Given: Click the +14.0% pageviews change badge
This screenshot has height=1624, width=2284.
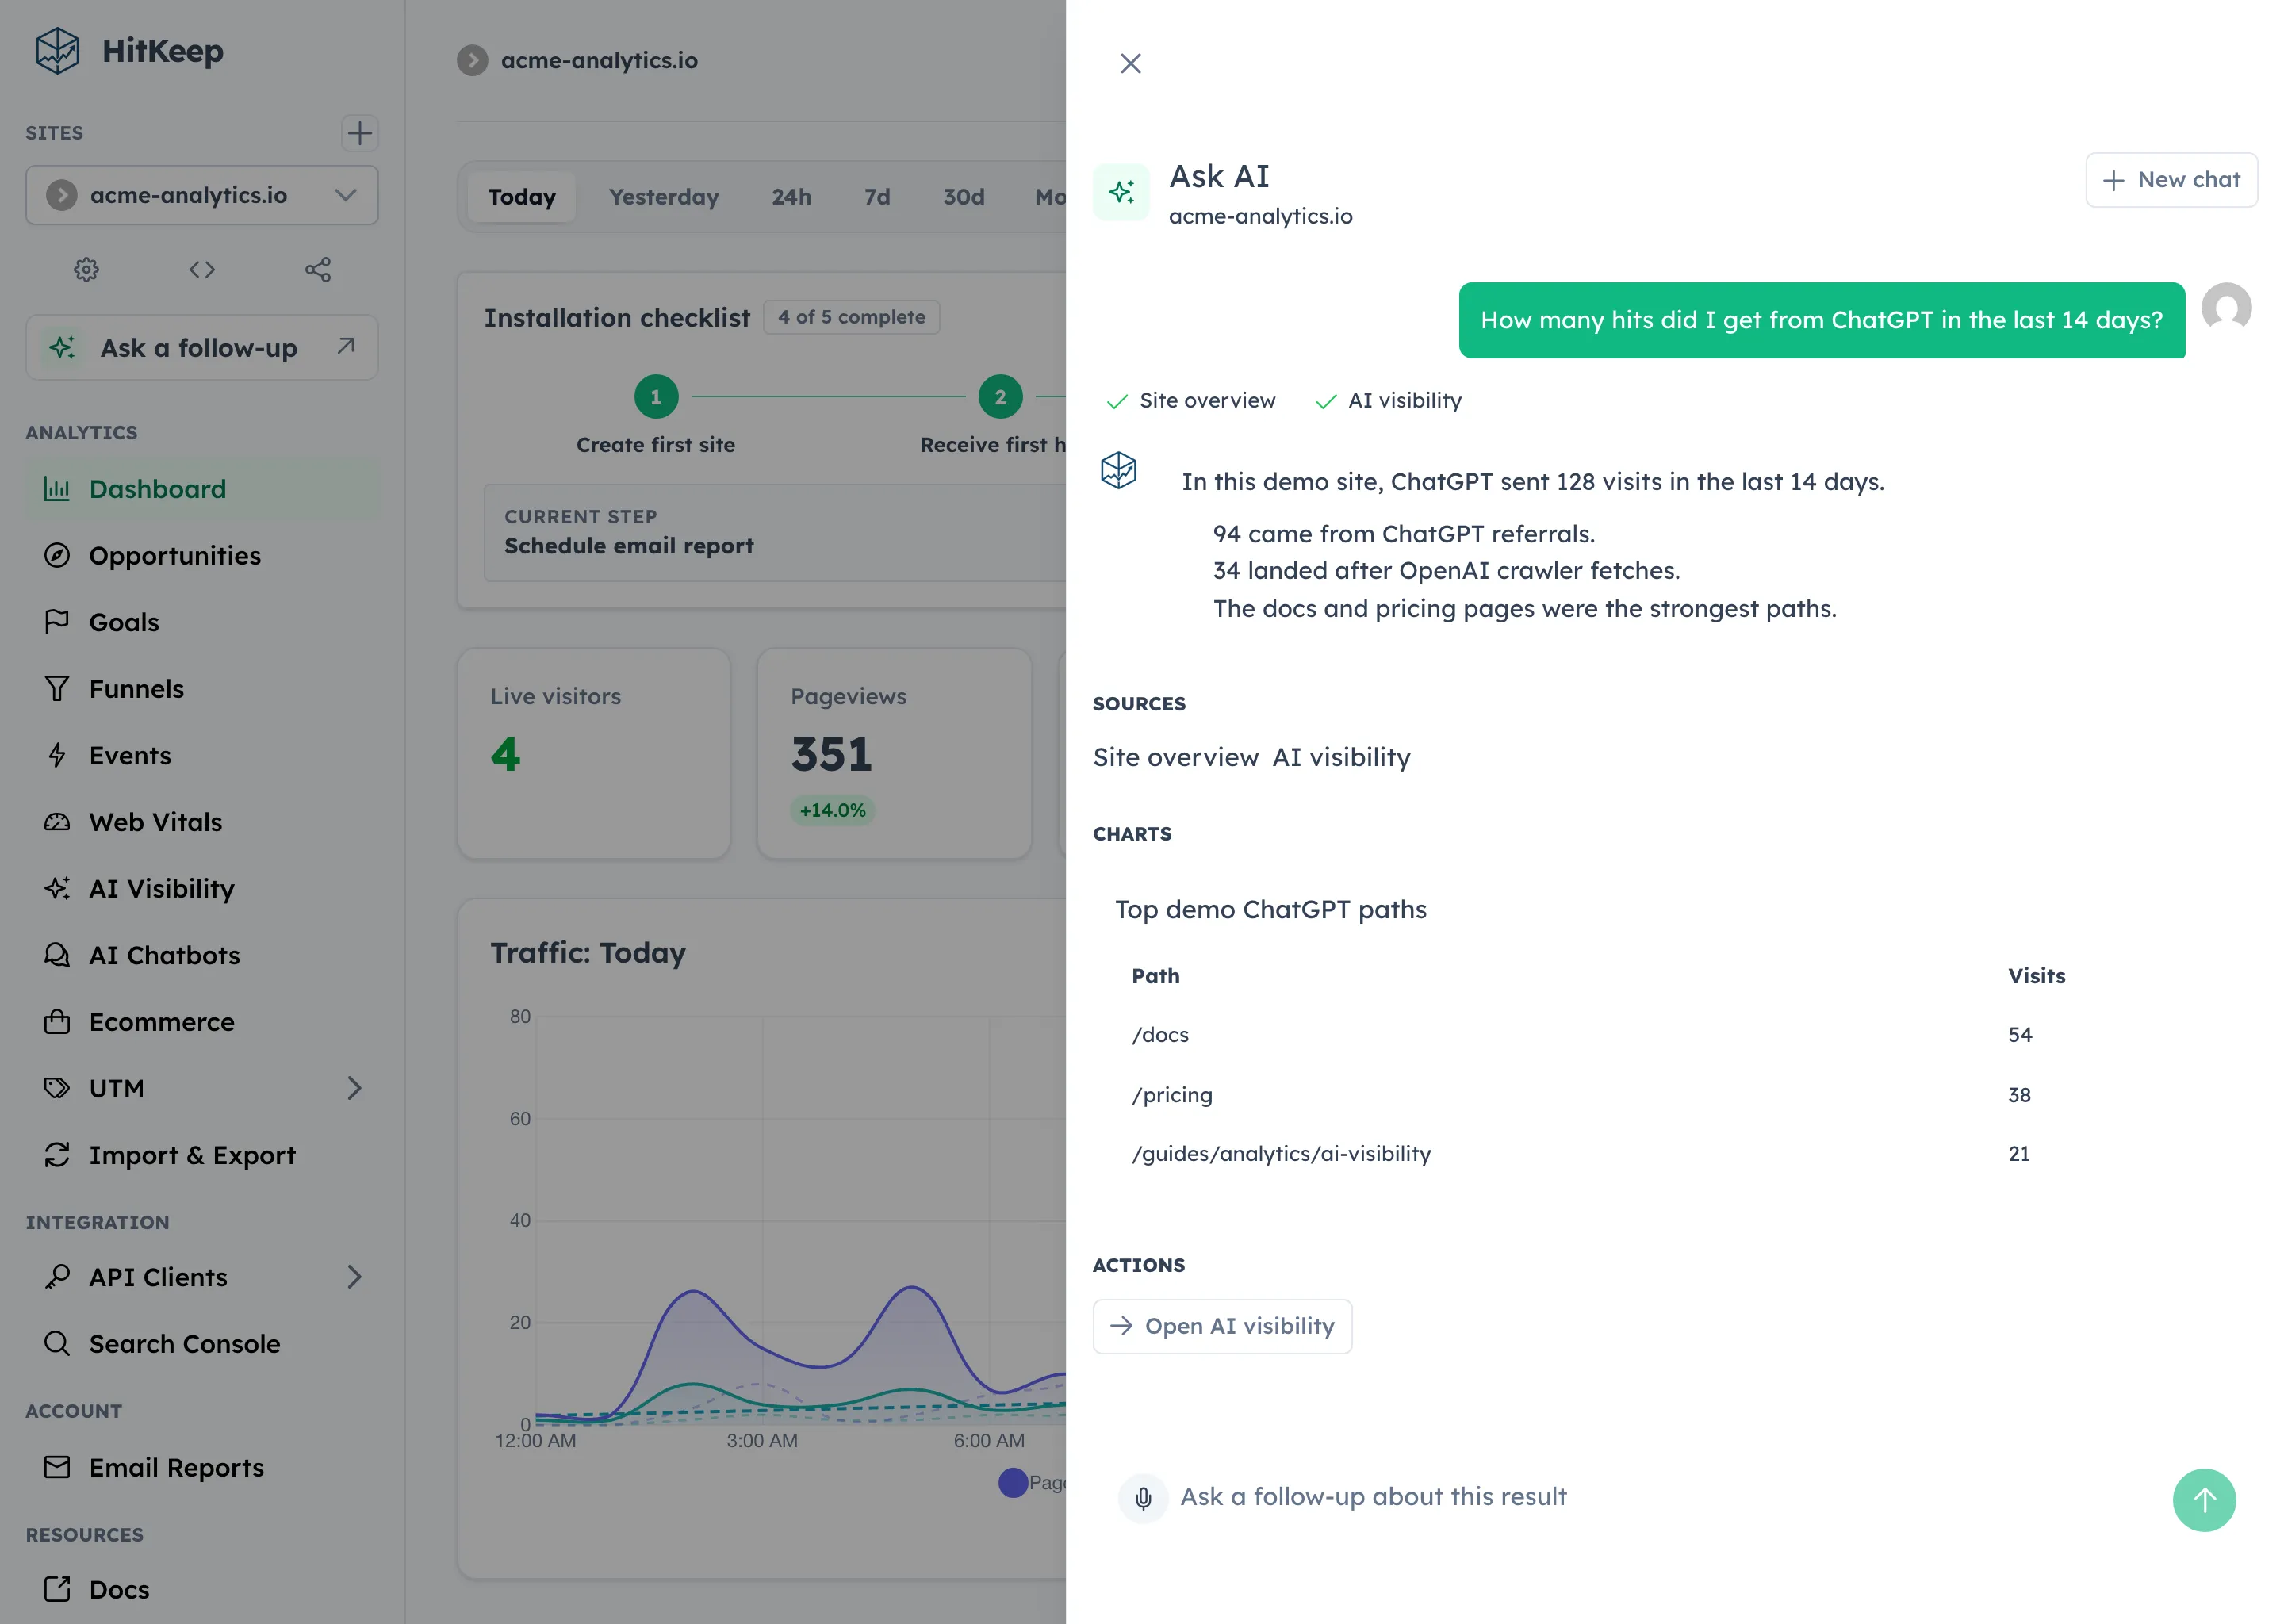Looking at the screenshot, I should [833, 810].
